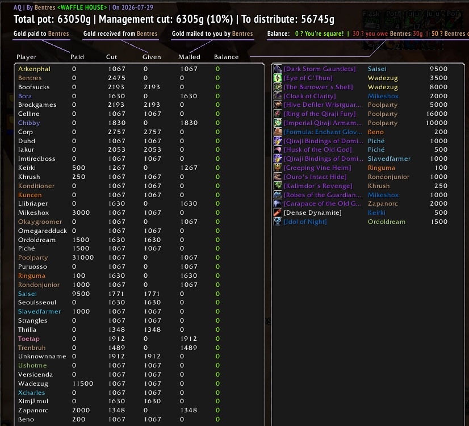Image resolution: width=469 pixels, height=426 pixels.
Task: Select player Poolparty in the payout list
Action: (x=33, y=257)
